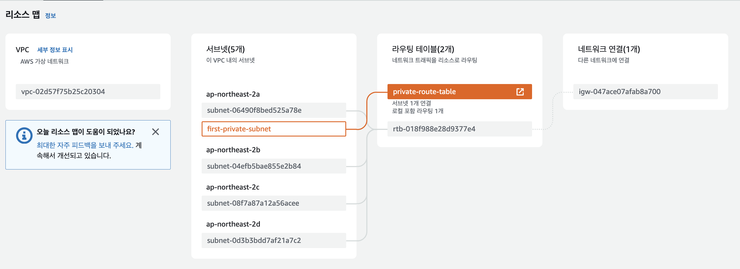The width and height of the screenshot is (740, 269).
Task: Select subnet-0d3b3bdd7af21a7c2
Action: pyautogui.click(x=273, y=240)
